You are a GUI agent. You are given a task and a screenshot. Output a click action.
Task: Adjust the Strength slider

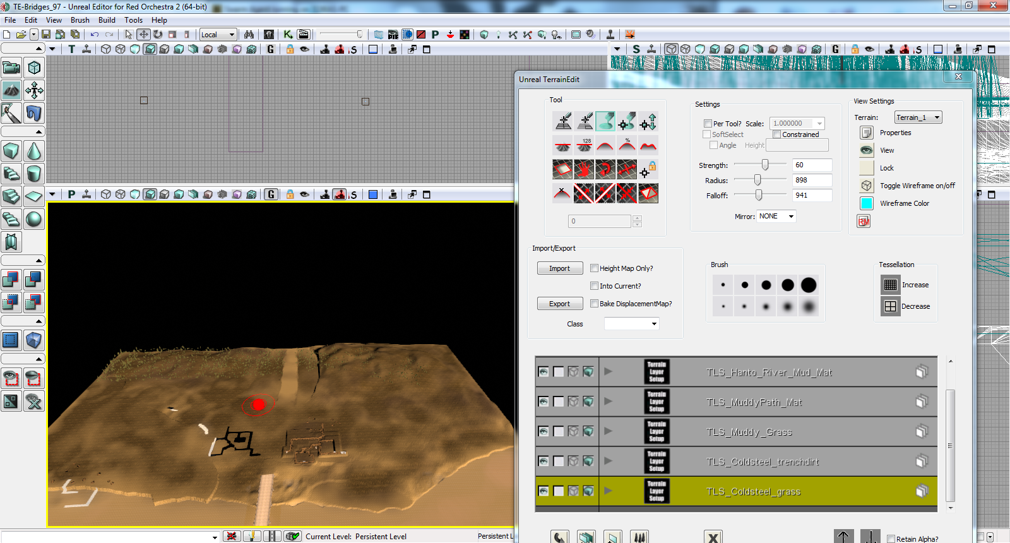pyautogui.click(x=765, y=165)
